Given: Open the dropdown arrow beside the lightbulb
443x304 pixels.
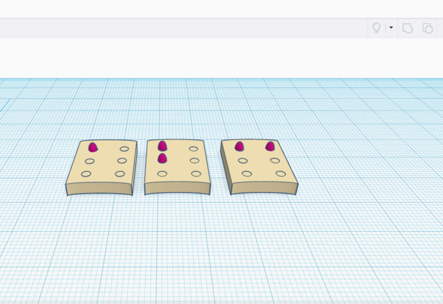Looking at the screenshot, I should point(391,28).
